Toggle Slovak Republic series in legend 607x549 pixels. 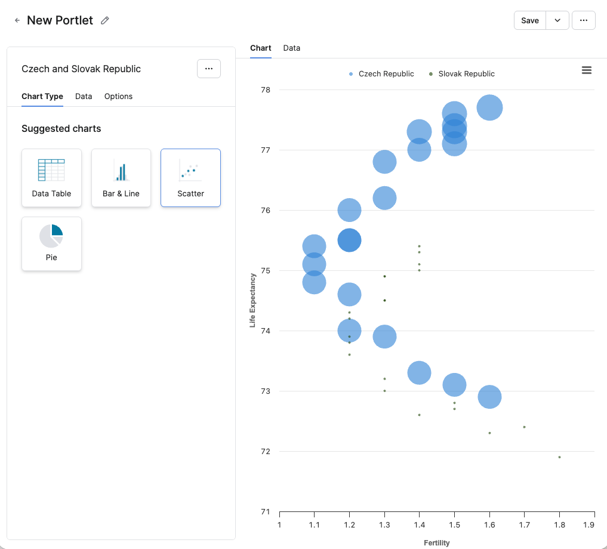point(466,74)
